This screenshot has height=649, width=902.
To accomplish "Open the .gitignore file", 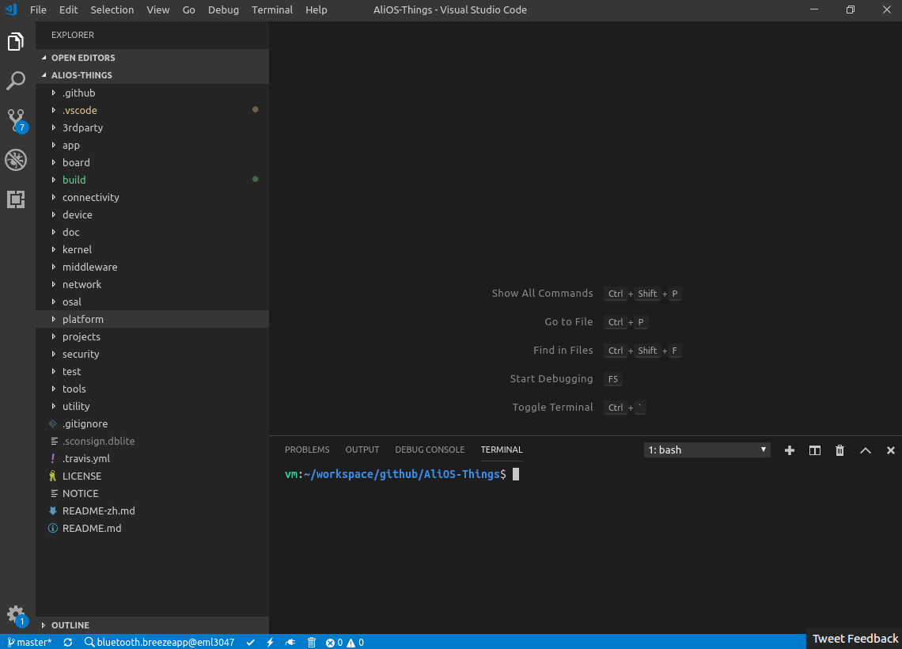I will (x=152, y=423).
